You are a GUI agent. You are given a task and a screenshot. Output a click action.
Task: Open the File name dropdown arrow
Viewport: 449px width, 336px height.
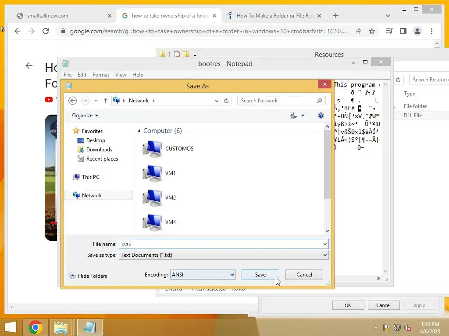coord(325,244)
